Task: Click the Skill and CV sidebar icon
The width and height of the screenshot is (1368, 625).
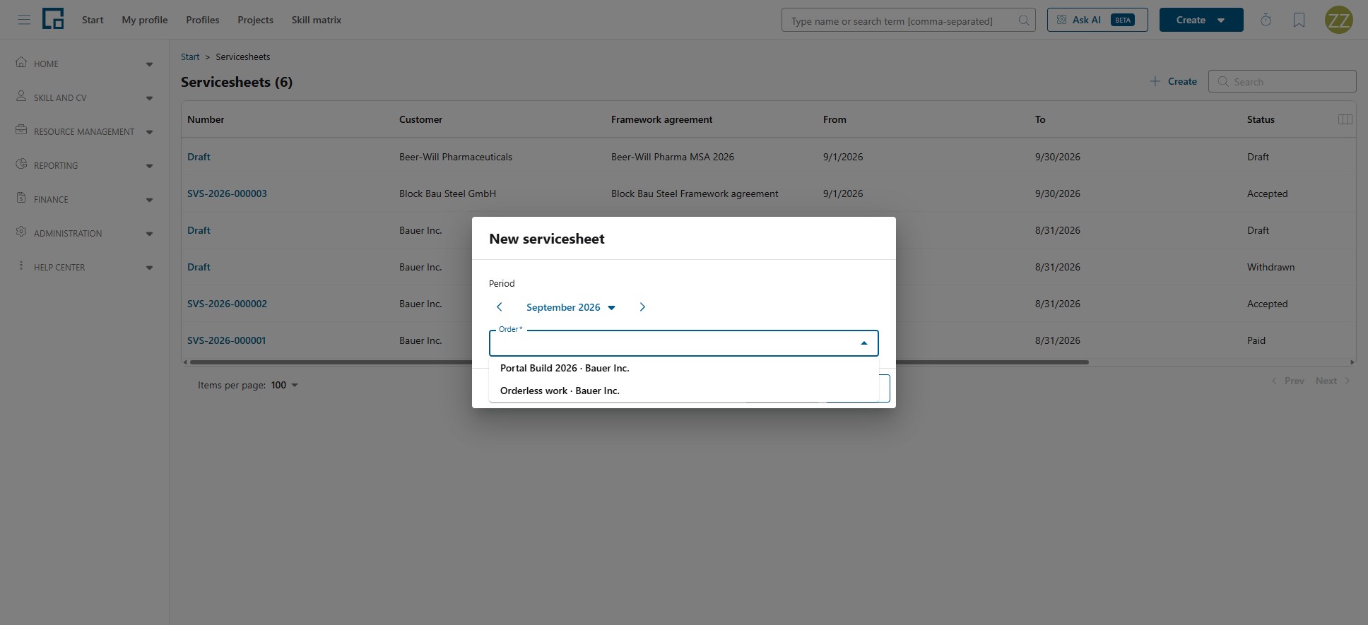Action: point(21,96)
